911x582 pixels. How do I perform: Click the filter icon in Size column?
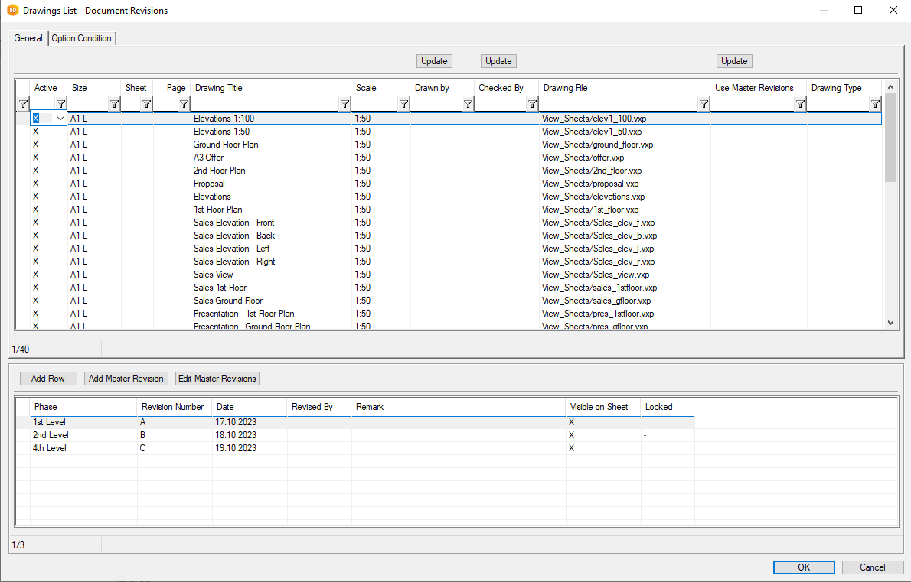click(x=114, y=104)
